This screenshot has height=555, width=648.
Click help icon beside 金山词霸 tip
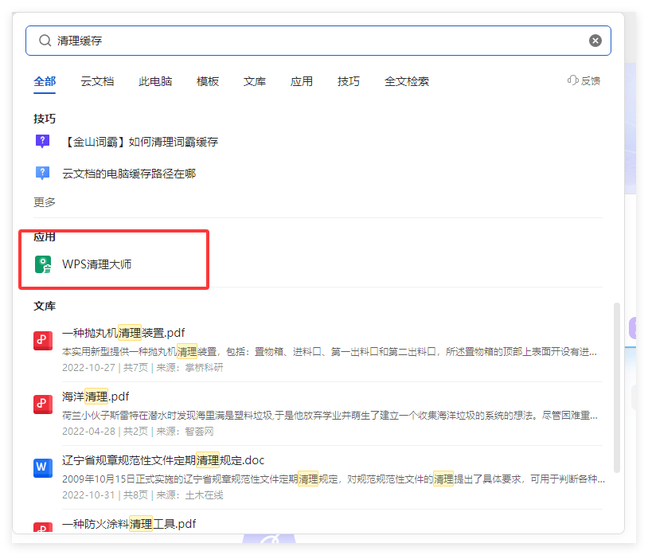tap(42, 141)
